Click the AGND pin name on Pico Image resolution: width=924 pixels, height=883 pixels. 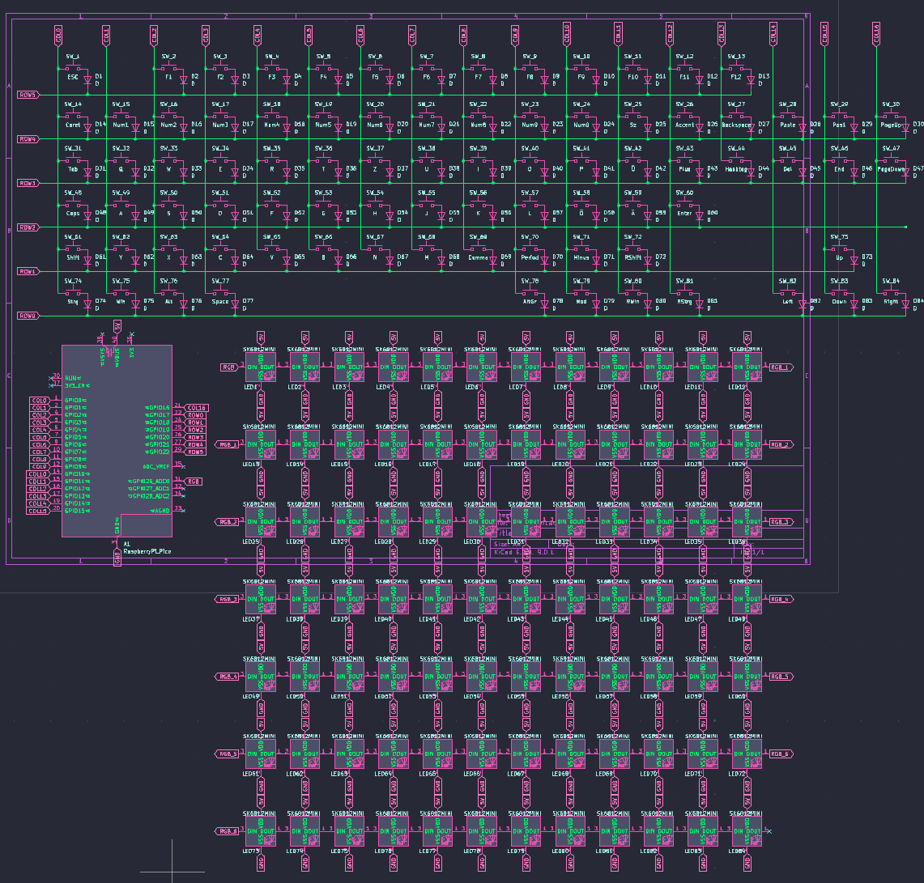pyautogui.click(x=161, y=511)
